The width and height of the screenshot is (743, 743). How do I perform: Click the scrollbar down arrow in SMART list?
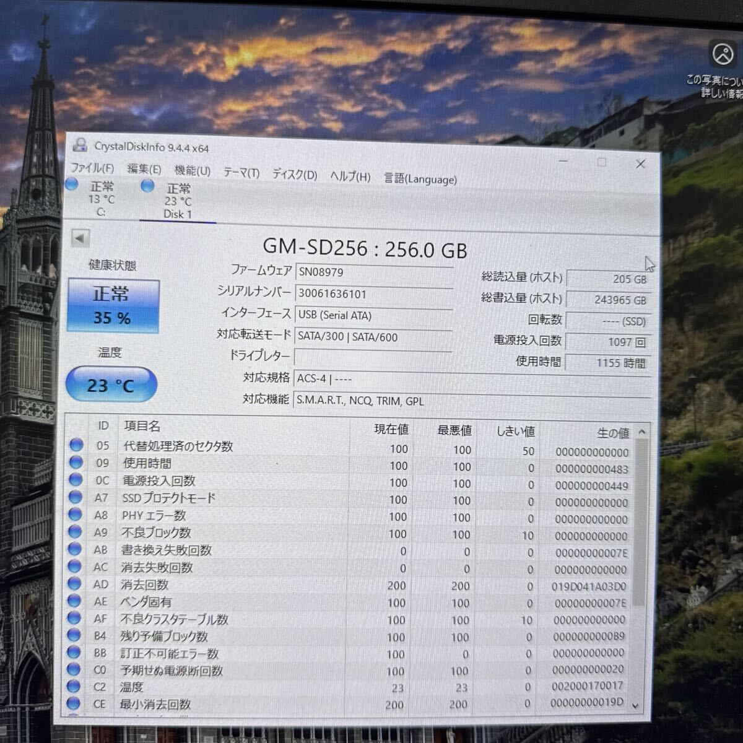[636, 705]
